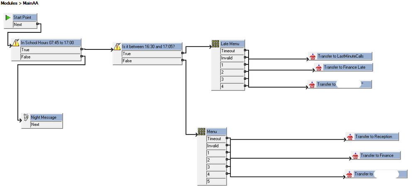The height and width of the screenshot is (191, 415).
Task: Select False result of In School Hours
Action: 50,57
